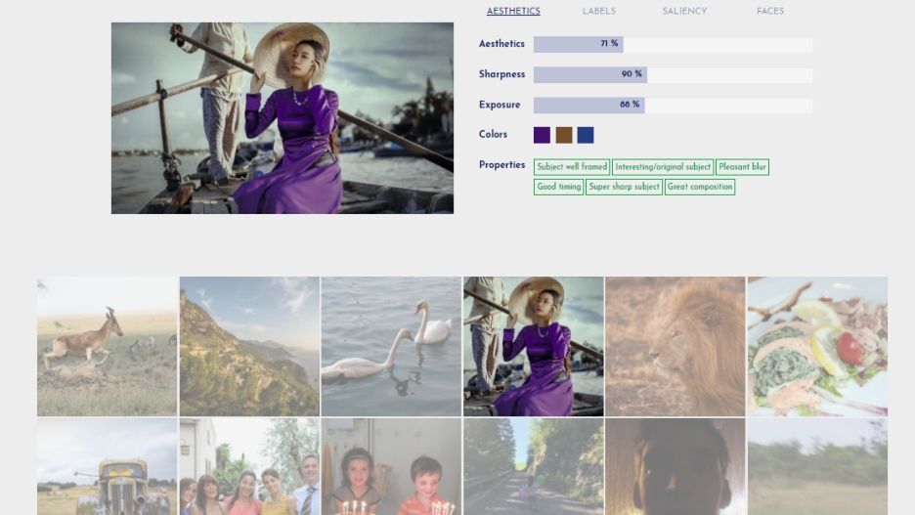The width and height of the screenshot is (915, 515).
Task: Select the salad plate thumbnail
Action: point(817,347)
